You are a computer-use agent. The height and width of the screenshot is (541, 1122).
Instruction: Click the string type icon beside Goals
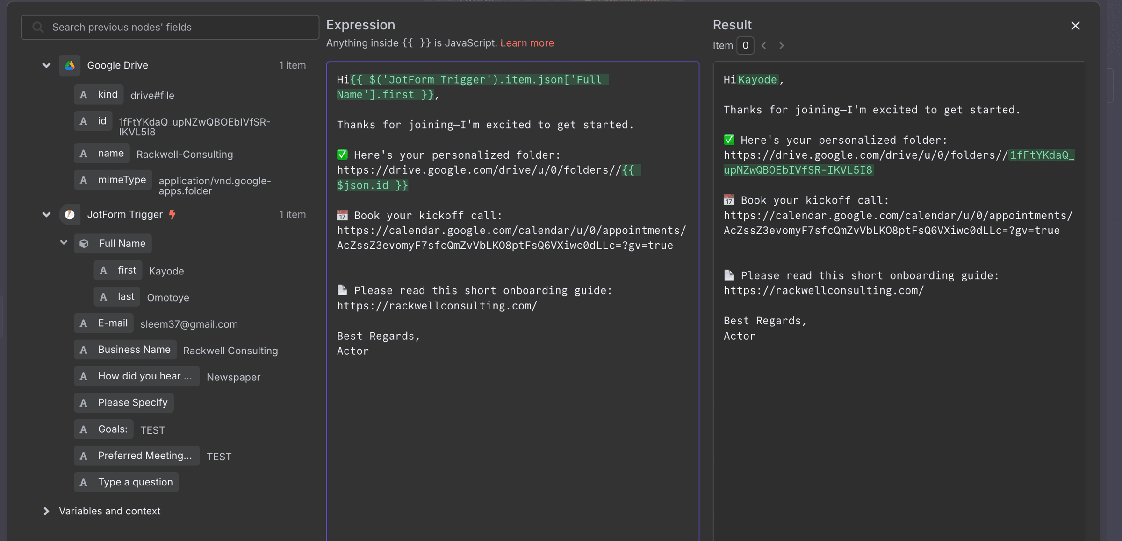(x=84, y=429)
